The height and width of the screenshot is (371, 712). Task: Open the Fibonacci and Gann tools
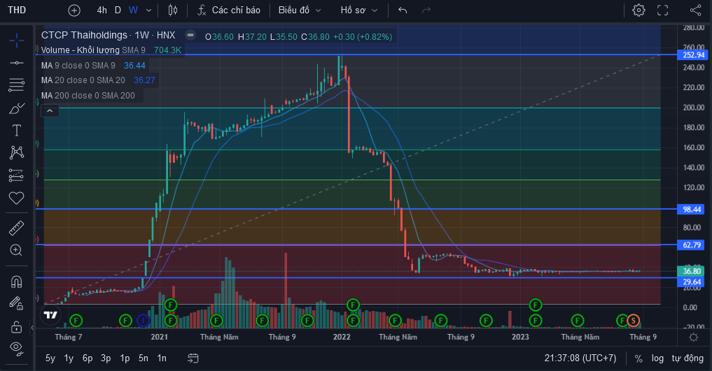pyautogui.click(x=17, y=85)
